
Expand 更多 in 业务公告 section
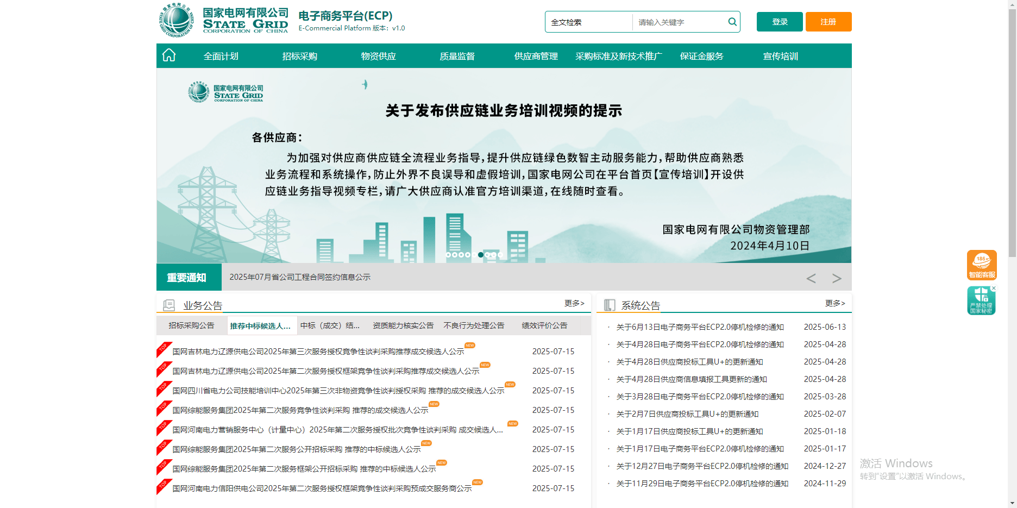(x=574, y=303)
